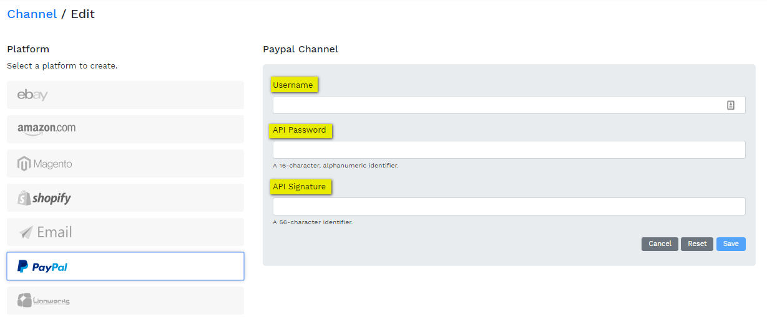
Task: Save the PayPal channel settings
Action: click(731, 244)
